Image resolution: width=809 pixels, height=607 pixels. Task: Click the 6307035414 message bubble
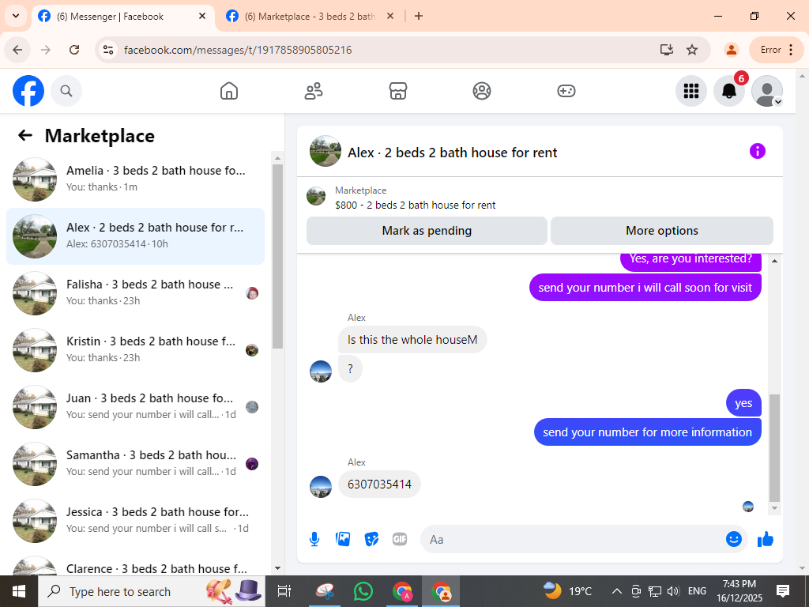pos(379,484)
